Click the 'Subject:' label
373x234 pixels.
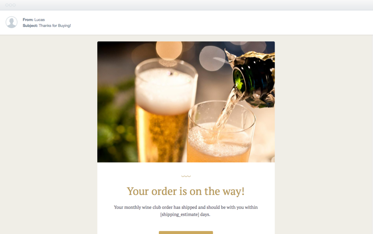[x=30, y=26]
